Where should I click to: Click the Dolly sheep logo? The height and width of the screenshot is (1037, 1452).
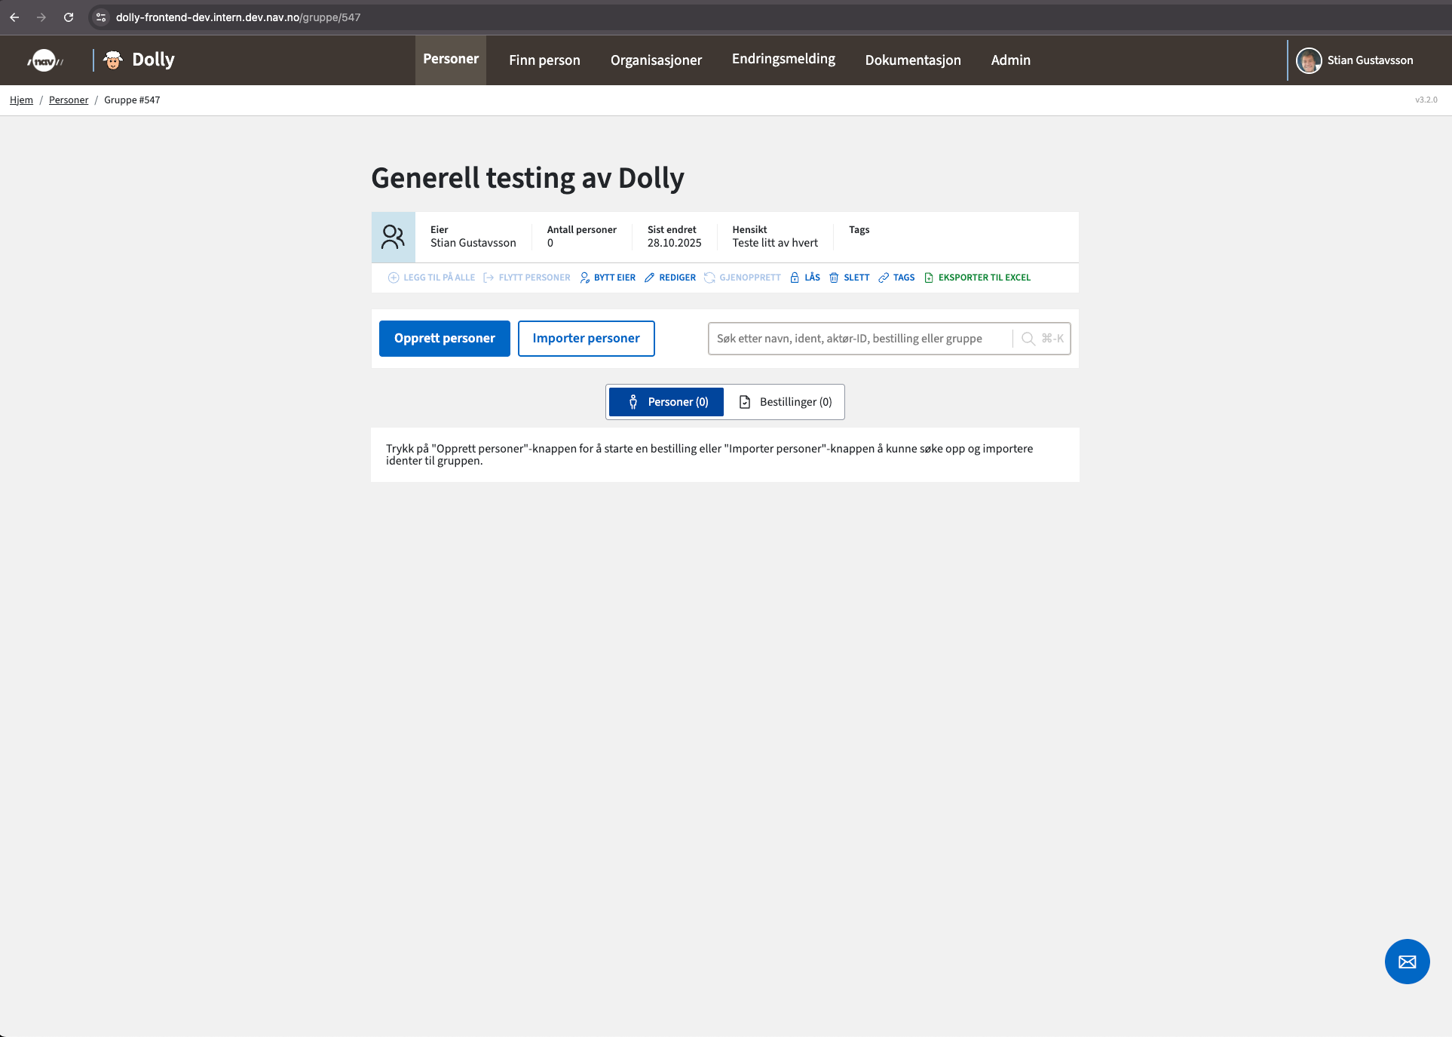(x=113, y=60)
